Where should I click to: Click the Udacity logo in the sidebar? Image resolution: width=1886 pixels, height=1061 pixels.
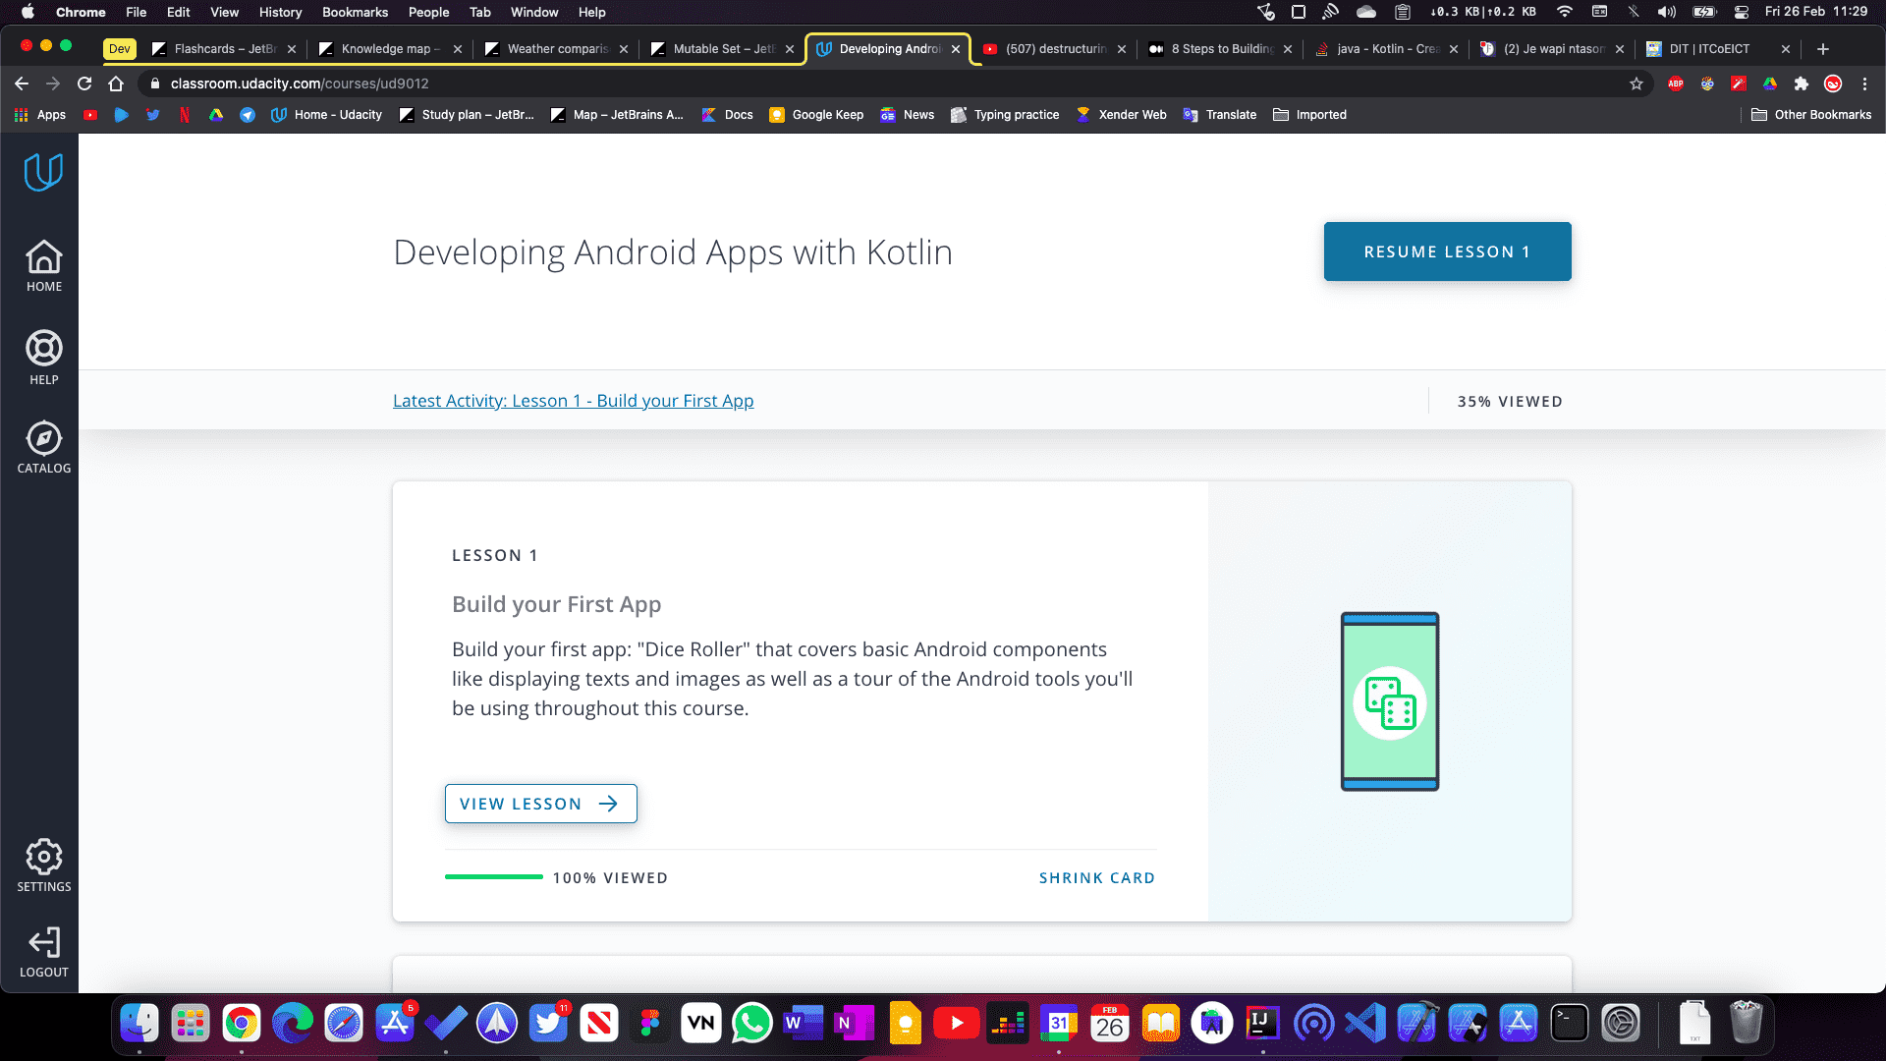(43, 172)
